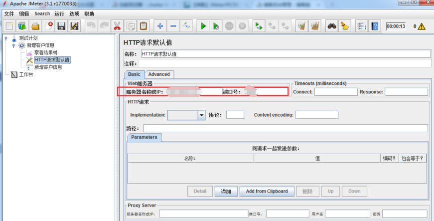Click the 编码? column header
Screen dimensions: 434x221
pyautogui.click(x=389, y=159)
